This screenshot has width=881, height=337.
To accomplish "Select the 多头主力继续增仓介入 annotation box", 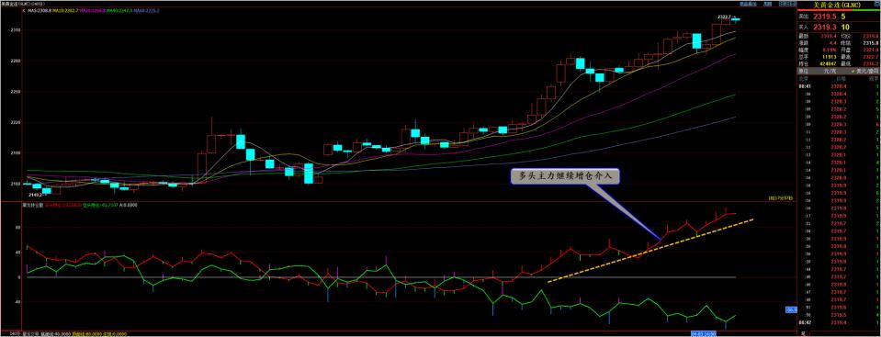I will (565, 176).
